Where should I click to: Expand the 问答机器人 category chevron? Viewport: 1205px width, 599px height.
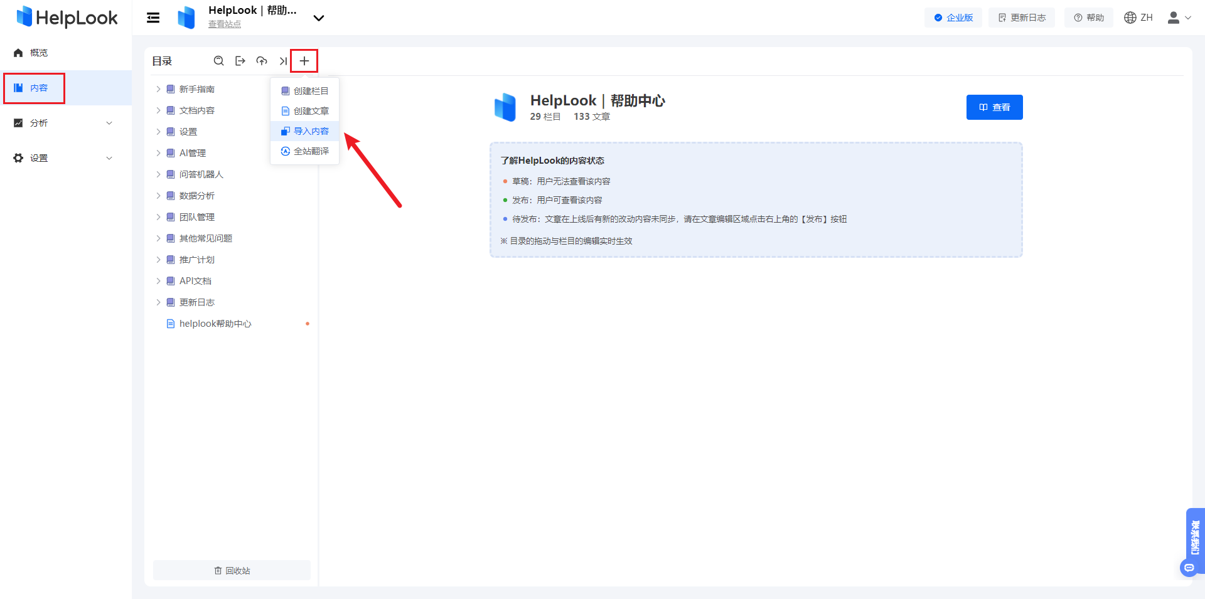[158, 174]
